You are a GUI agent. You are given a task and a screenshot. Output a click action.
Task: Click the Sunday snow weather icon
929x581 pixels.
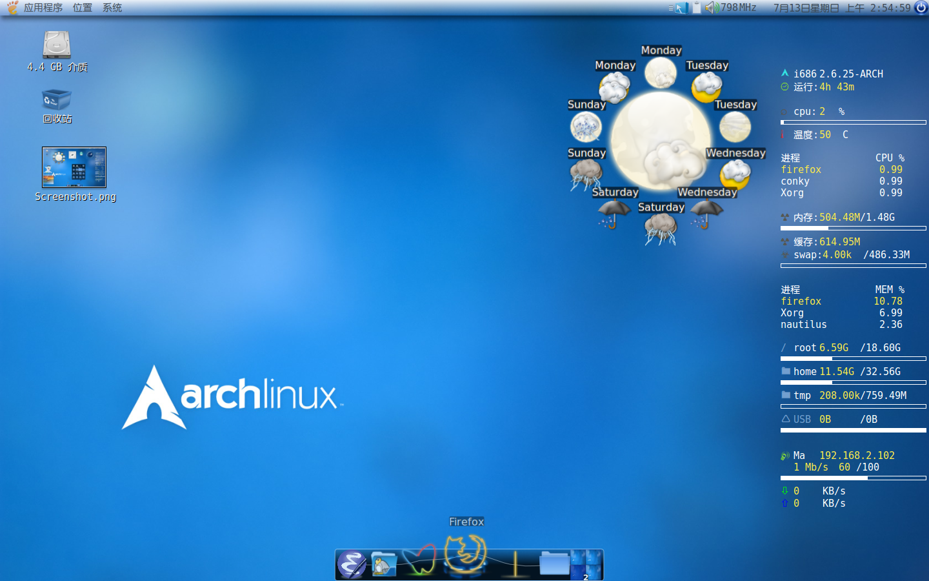[x=586, y=127]
